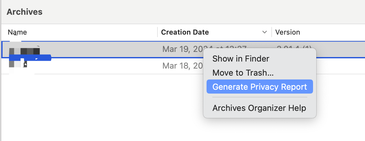Open Archives Organizer Help

pyautogui.click(x=259, y=108)
